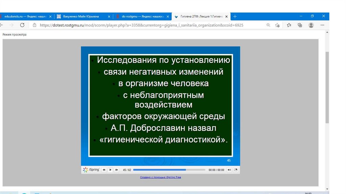Open the Favorites list icon
Image resolution: width=346 pixels, height=194 pixels.
click(289, 25)
